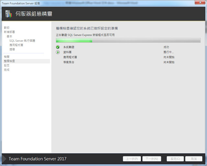
Task: Click the readiness check progress bar
Action: (128, 40)
